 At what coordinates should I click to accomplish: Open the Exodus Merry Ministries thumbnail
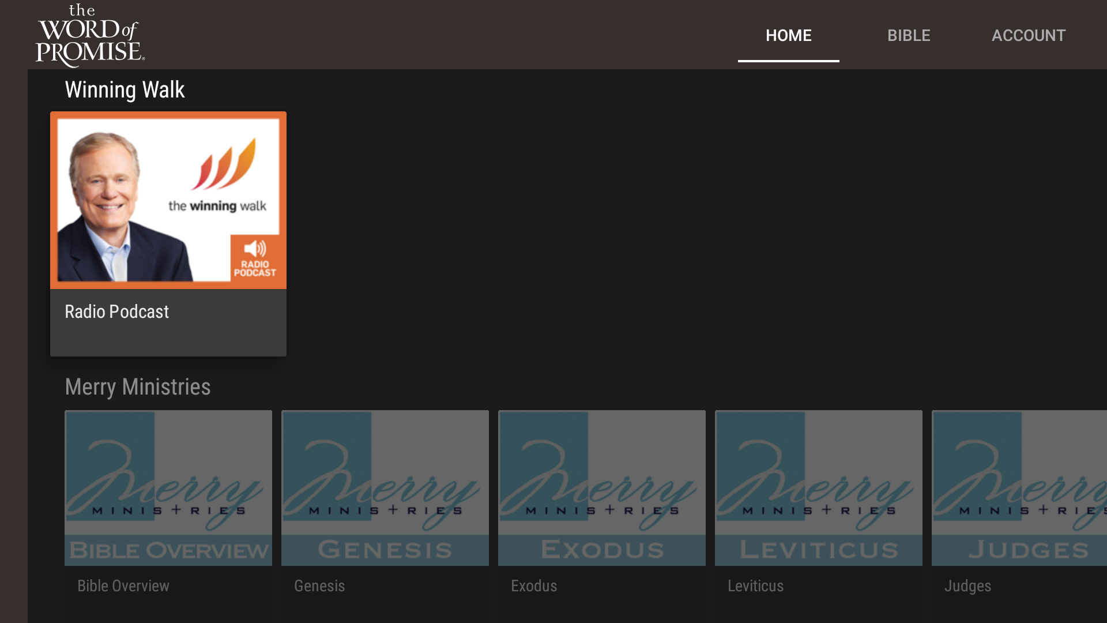602,487
